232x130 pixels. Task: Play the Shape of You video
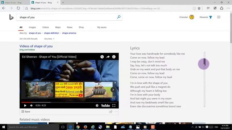(25, 105)
